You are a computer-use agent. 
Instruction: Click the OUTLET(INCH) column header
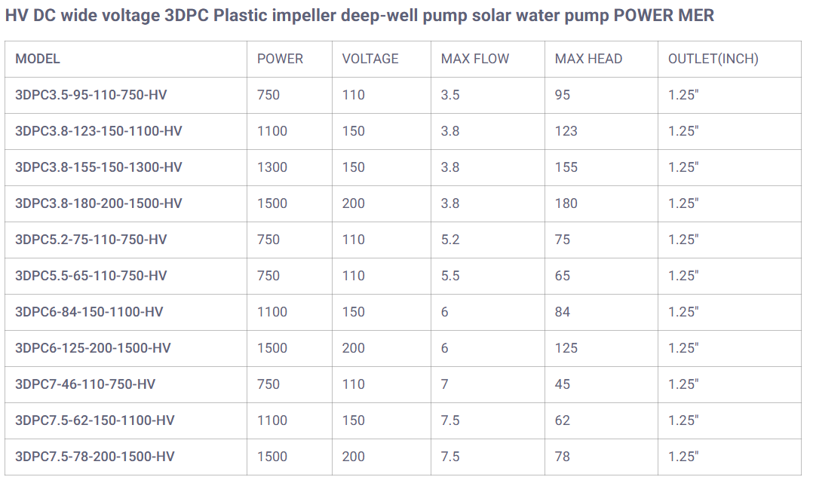[713, 59]
